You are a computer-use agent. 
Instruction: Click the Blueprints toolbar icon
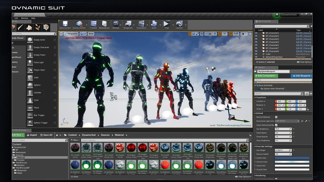[x=129, y=24]
